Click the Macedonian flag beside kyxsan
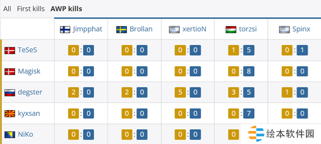The width and height of the screenshot is (321, 144). coord(10,114)
